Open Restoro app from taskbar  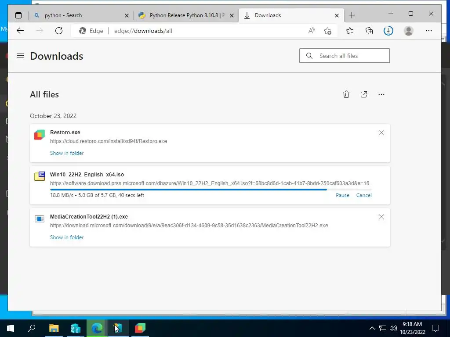140,328
